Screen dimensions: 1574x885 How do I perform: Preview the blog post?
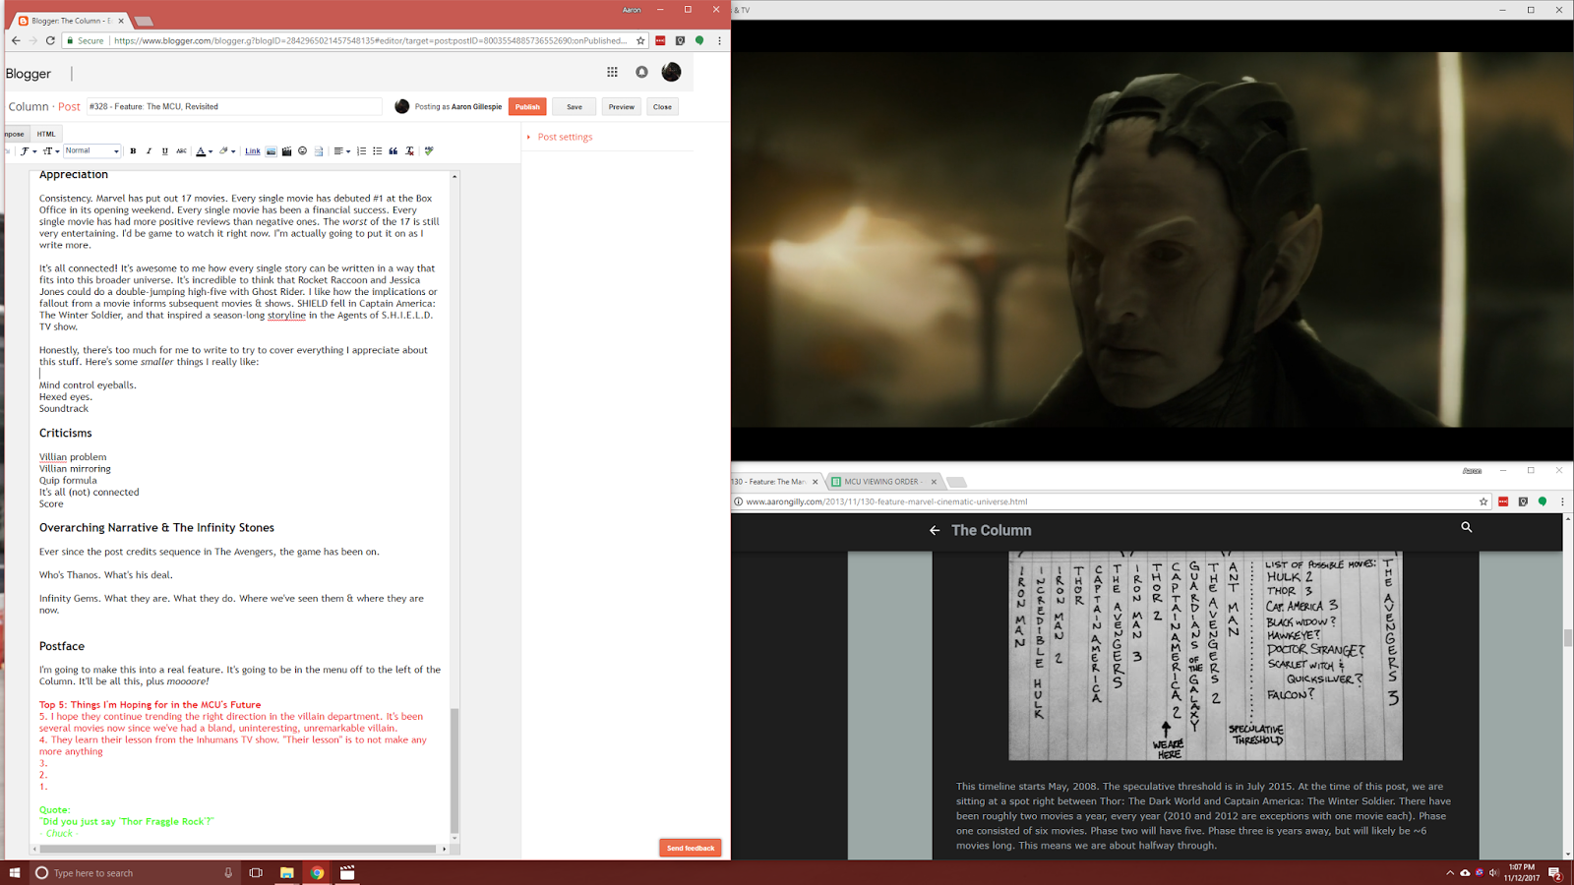(x=621, y=106)
